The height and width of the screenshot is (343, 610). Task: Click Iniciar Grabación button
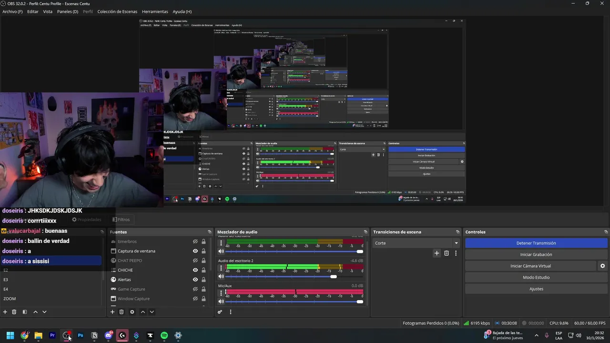click(536, 254)
